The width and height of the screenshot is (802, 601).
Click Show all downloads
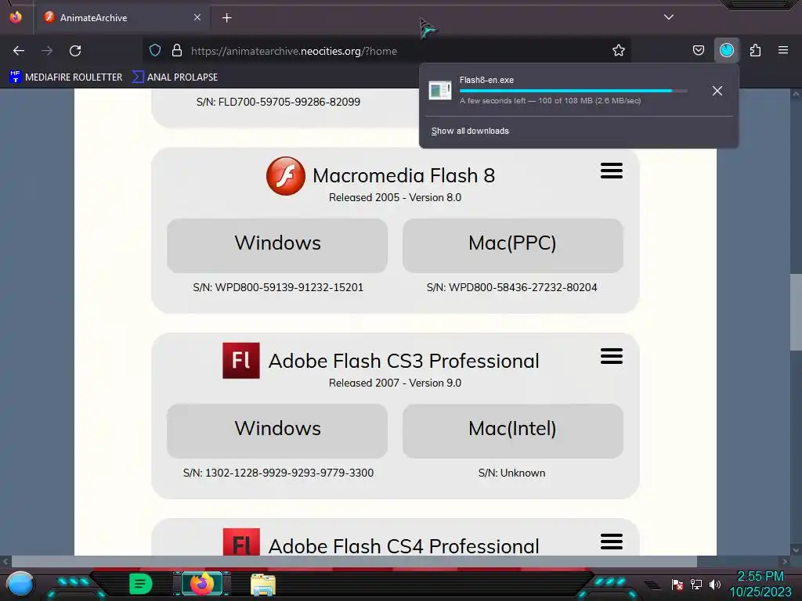470,131
